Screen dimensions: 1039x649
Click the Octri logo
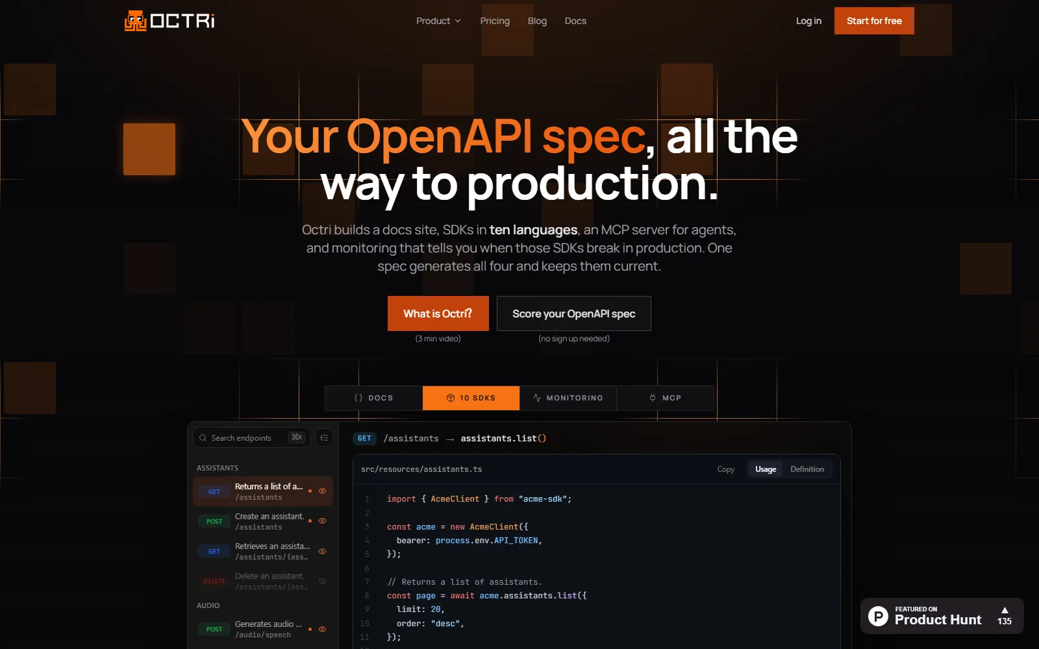[169, 21]
